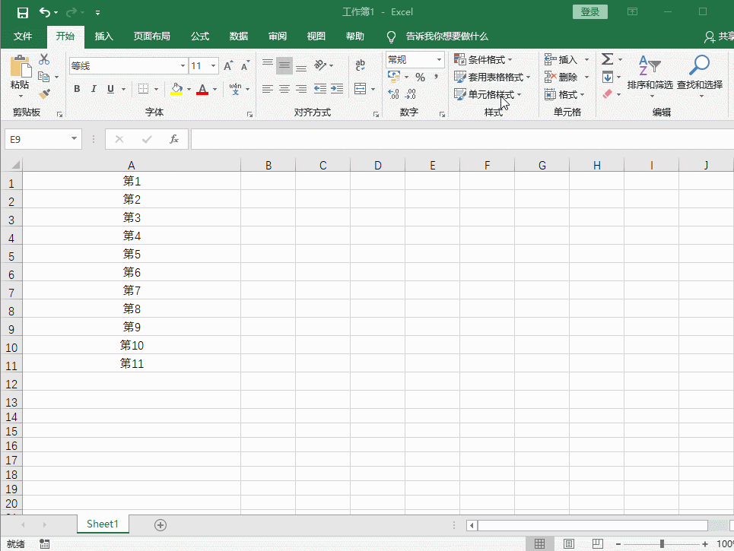This screenshot has height=551, width=734.
Task: Apply cell borders icon
Action: tap(143, 89)
